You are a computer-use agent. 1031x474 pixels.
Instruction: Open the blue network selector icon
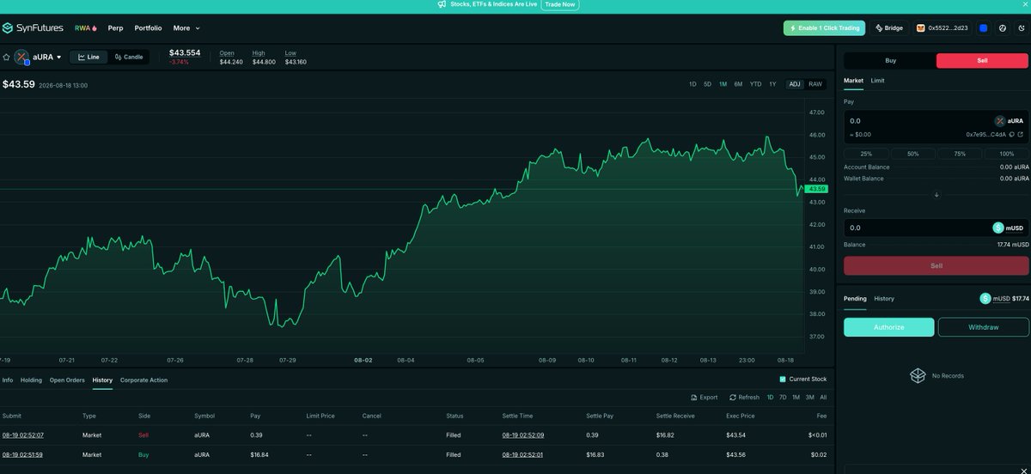pyautogui.click(x=983, y=28)
